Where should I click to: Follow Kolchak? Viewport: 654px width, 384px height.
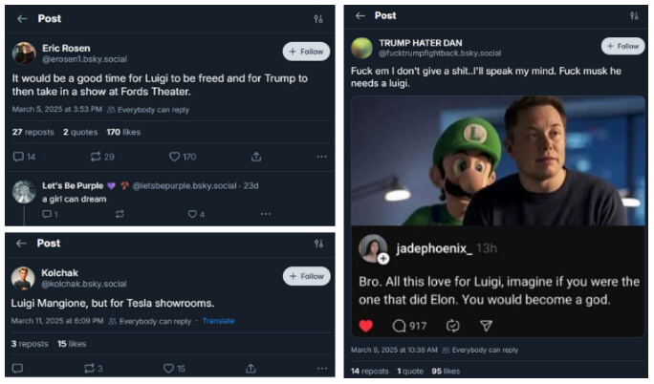pyautogui.click(x=306, y=276)
